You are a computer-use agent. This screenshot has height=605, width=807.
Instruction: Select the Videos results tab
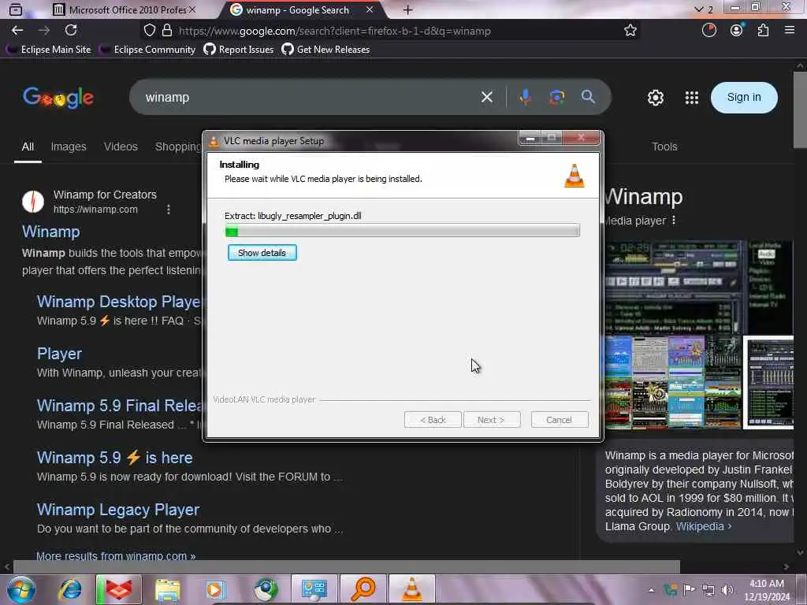point(121,147)
